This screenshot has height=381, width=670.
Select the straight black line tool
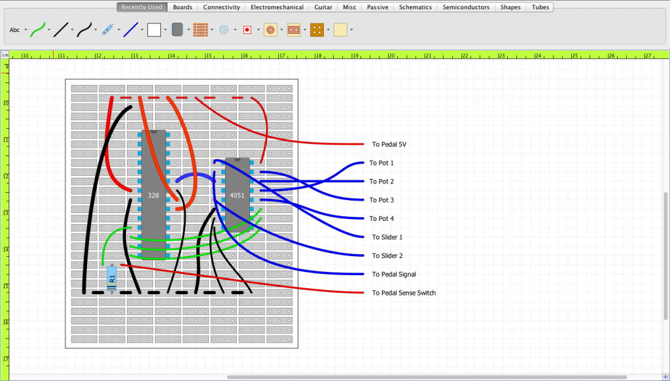pyautogui.click(x=60, y=29)
